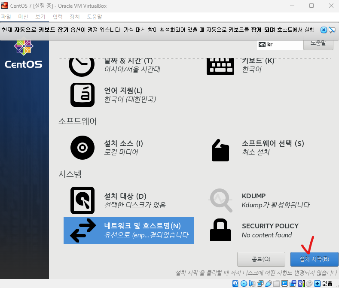Click the 소프트웨어 section heading
The image size is (339, 288).
pos(78,121)
